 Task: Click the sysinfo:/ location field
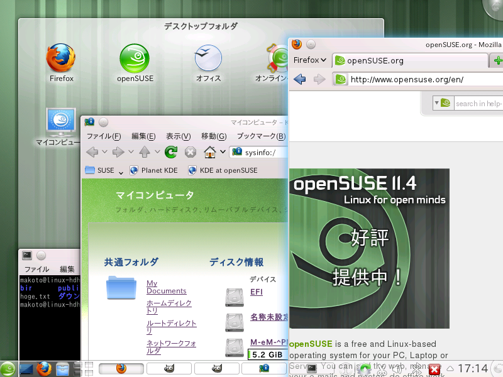tap(258, 152)
